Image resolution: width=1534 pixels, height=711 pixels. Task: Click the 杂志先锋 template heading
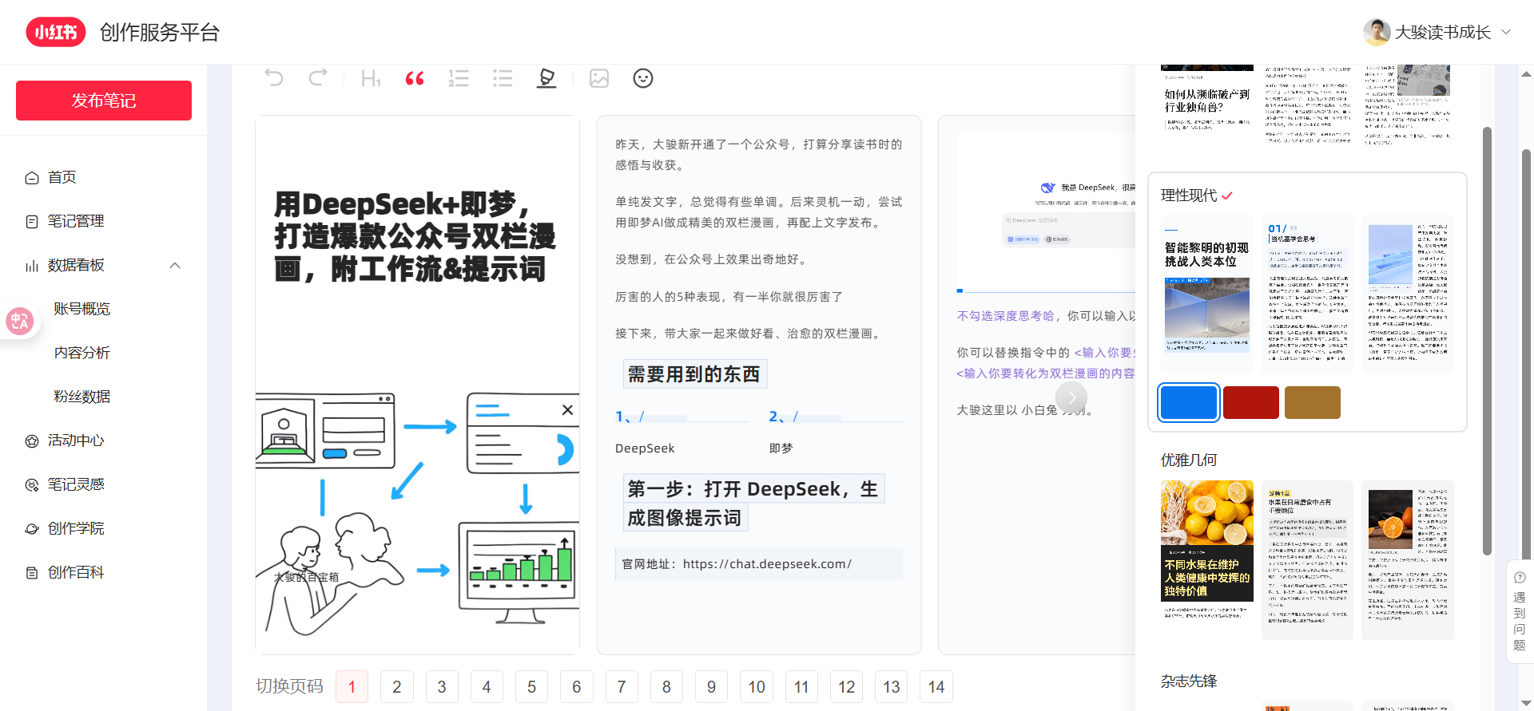(1189, 681)
